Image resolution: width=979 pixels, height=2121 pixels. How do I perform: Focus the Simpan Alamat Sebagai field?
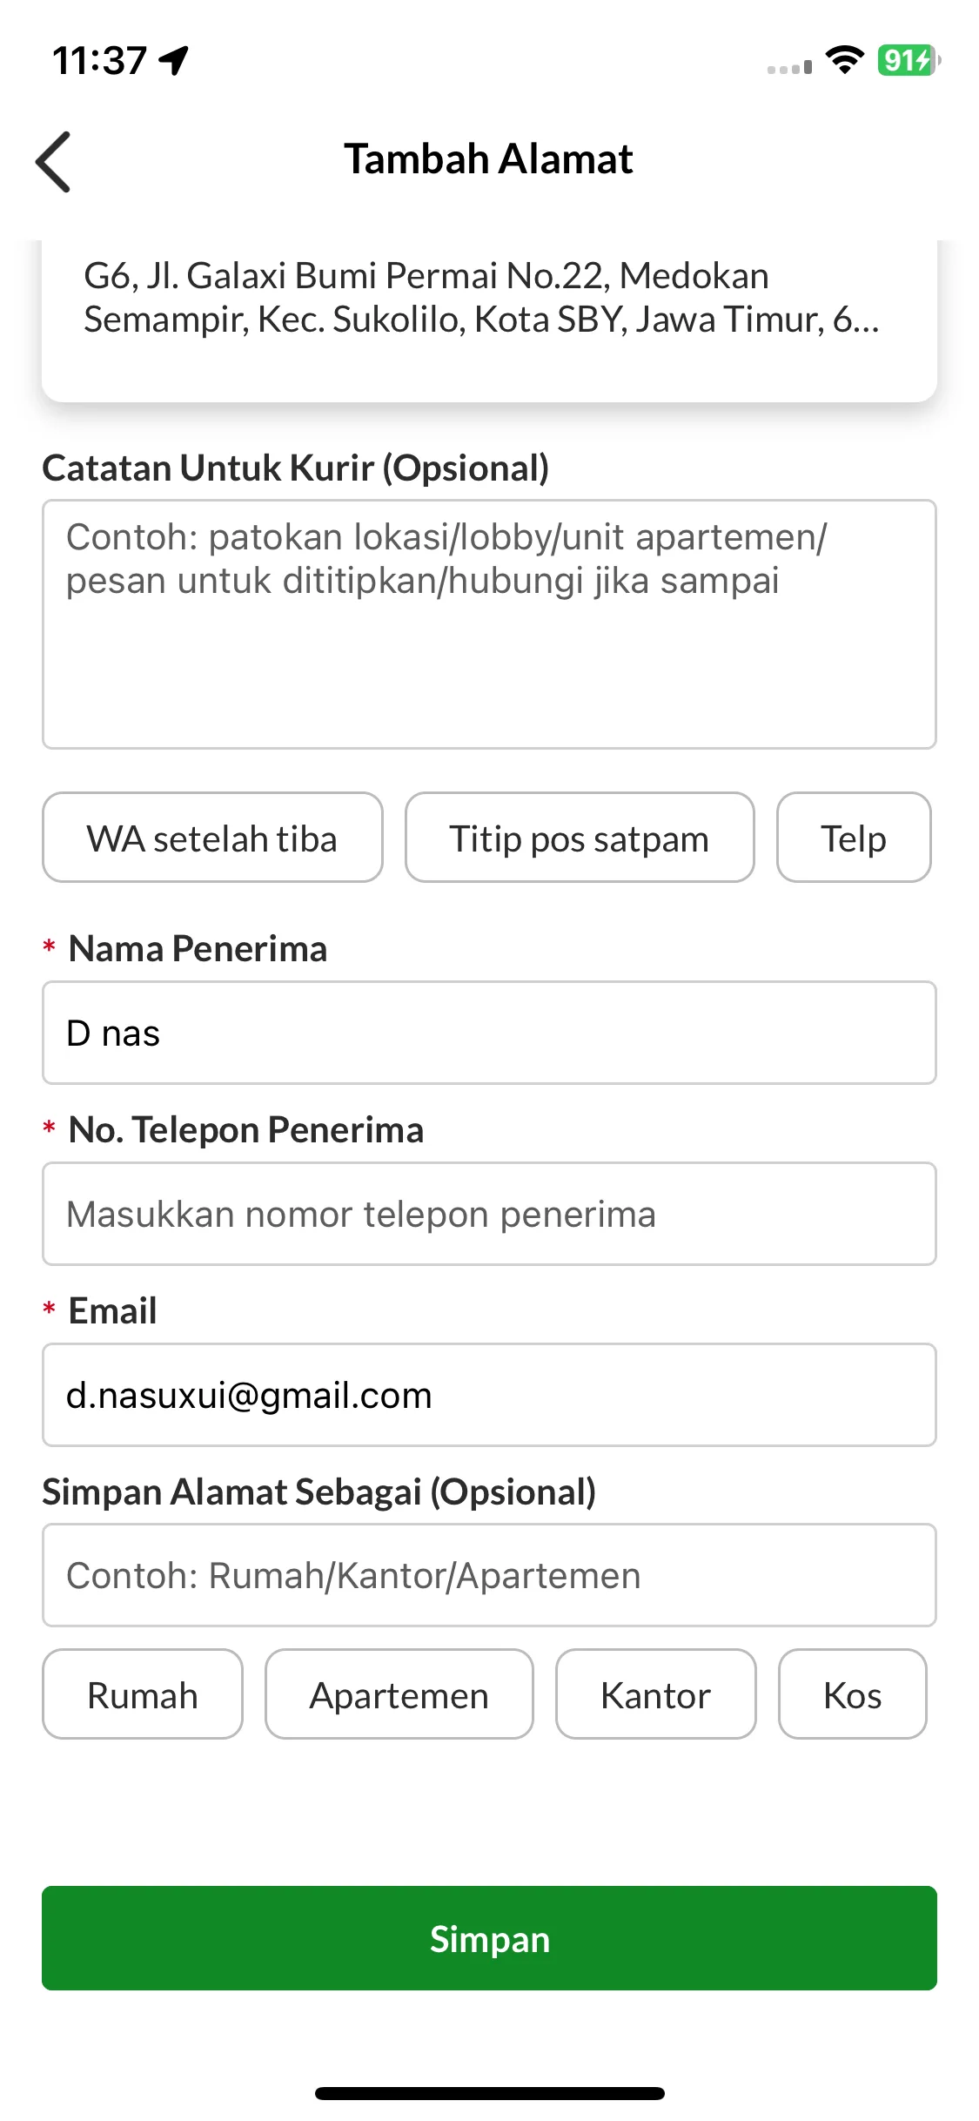click(x=489, y=1575)
